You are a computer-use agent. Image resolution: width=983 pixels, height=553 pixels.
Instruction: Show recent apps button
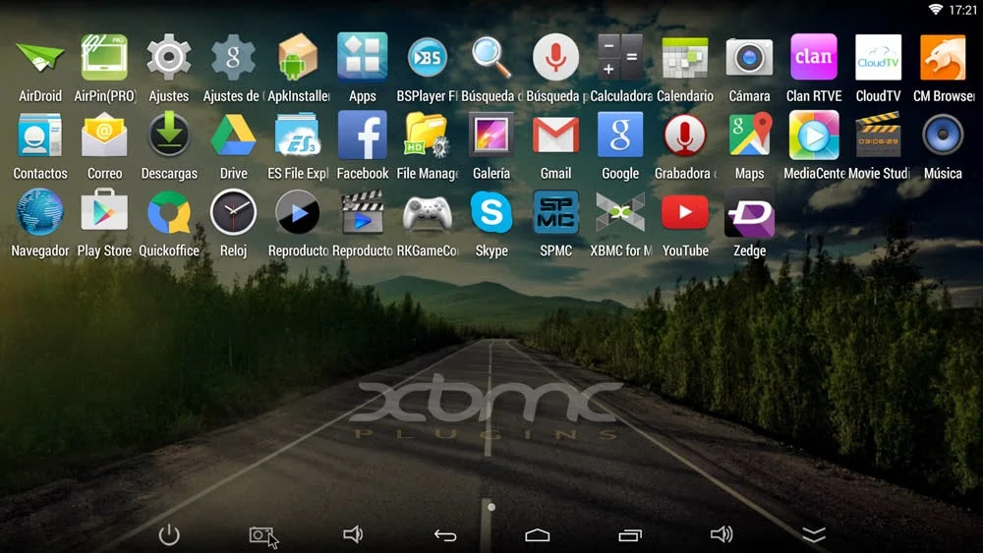pyautogui.click(x=630, y=535)
